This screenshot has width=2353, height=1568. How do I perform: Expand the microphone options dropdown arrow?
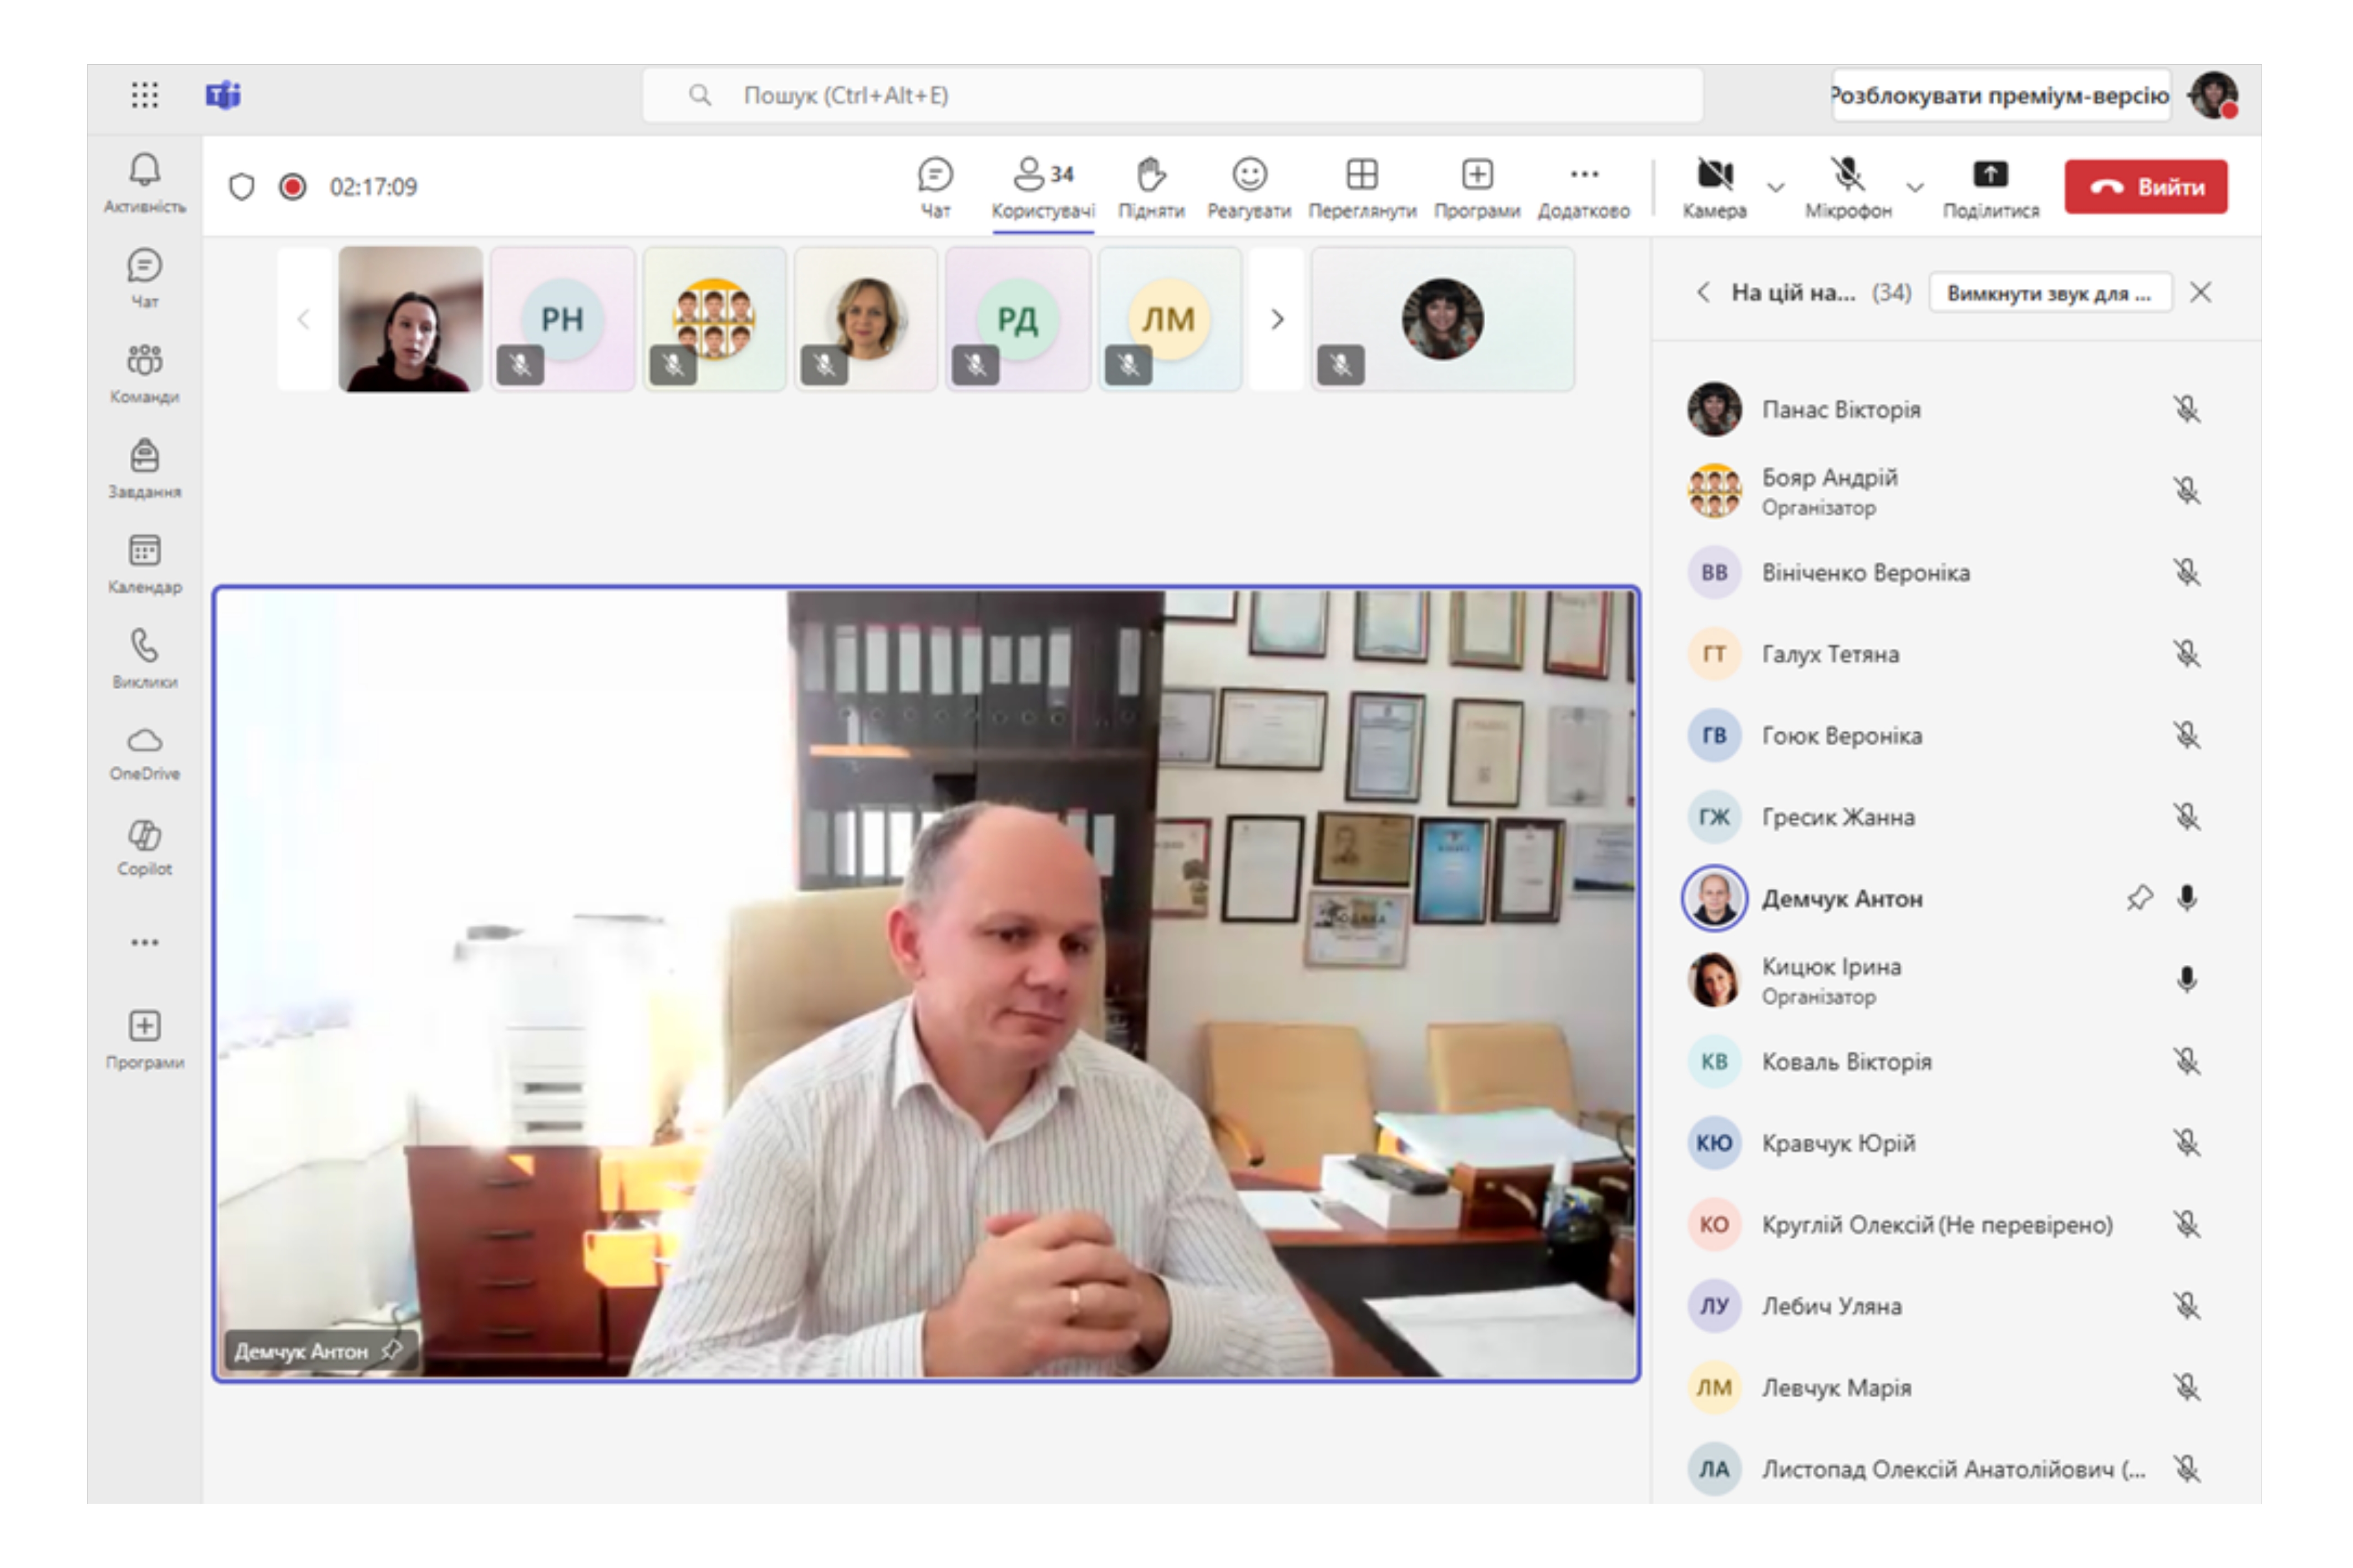[x=1914, y=187]
